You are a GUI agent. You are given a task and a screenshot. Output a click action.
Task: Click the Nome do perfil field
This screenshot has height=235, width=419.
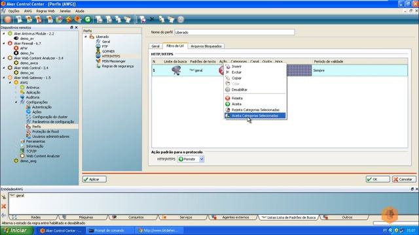tap(234, 32)
